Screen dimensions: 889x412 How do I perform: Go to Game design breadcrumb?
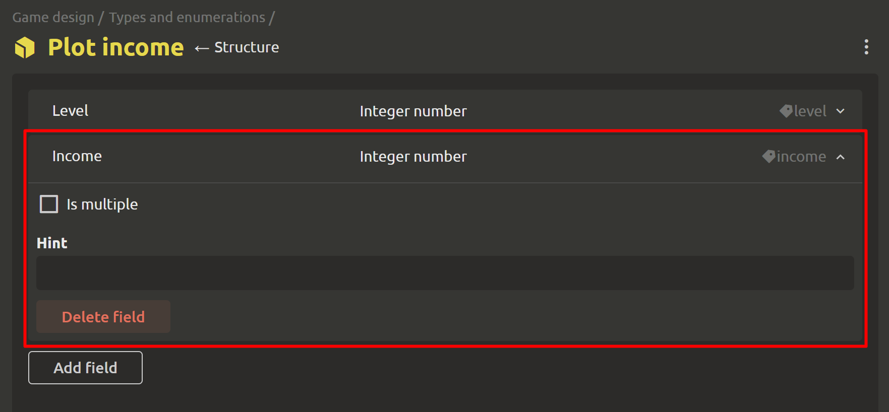53,18
